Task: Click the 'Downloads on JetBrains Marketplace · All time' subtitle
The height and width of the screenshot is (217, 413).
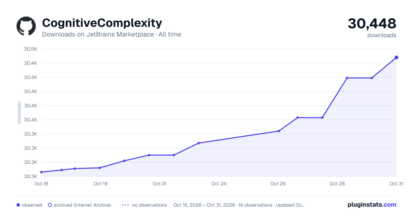Action: point(112,34)
